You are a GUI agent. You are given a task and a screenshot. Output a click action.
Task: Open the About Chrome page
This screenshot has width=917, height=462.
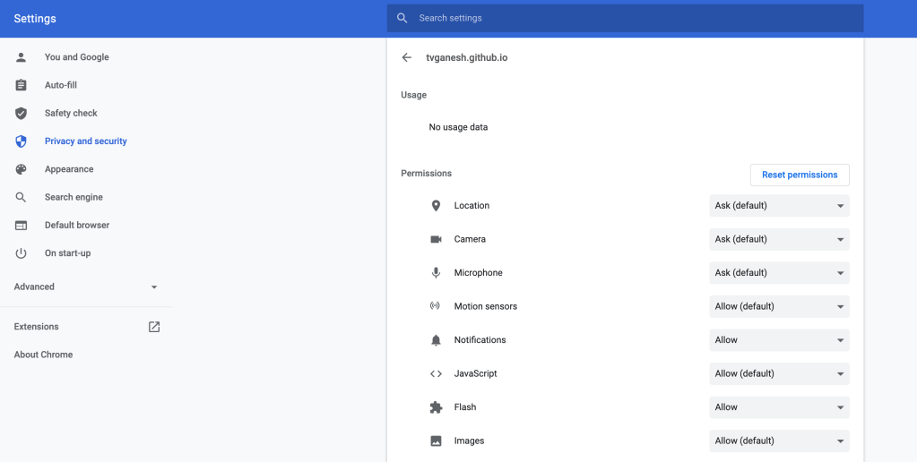(43, 355)
